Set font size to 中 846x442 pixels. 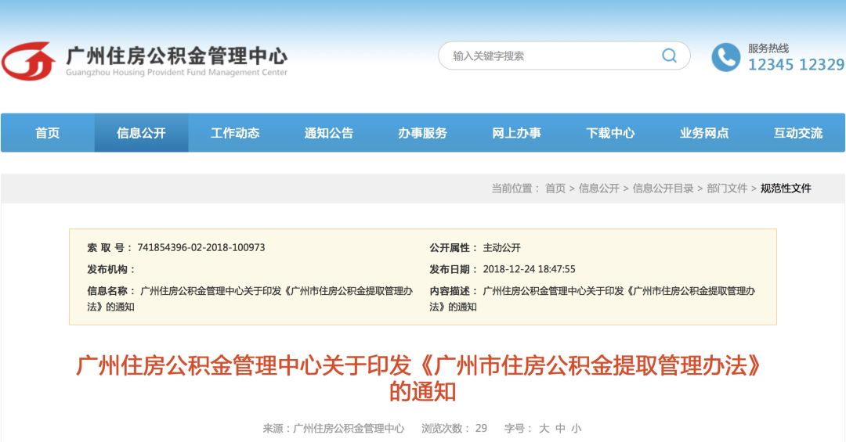tap(561, 429)
